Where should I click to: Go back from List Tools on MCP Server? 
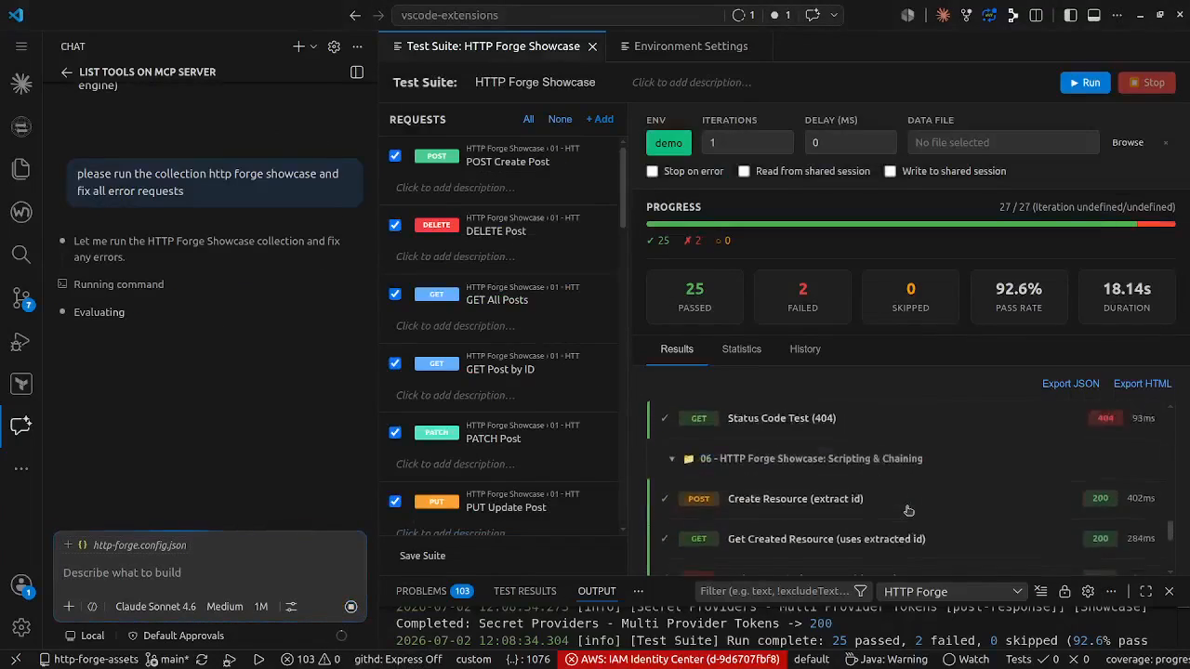tap(66, 72)
